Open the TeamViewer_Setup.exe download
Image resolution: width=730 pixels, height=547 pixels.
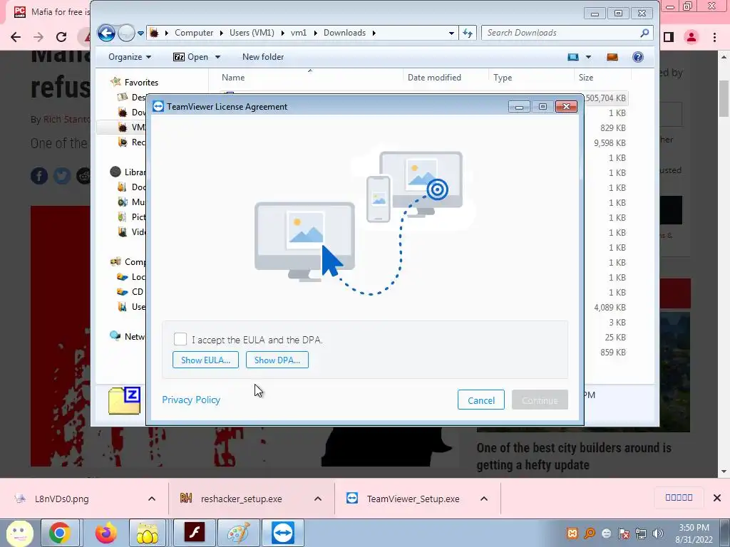[x=413, y=499]
